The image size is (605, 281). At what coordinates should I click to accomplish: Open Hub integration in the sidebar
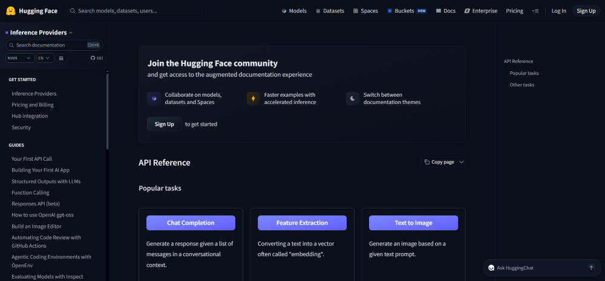pyautogui.click(x=30, y=116)
